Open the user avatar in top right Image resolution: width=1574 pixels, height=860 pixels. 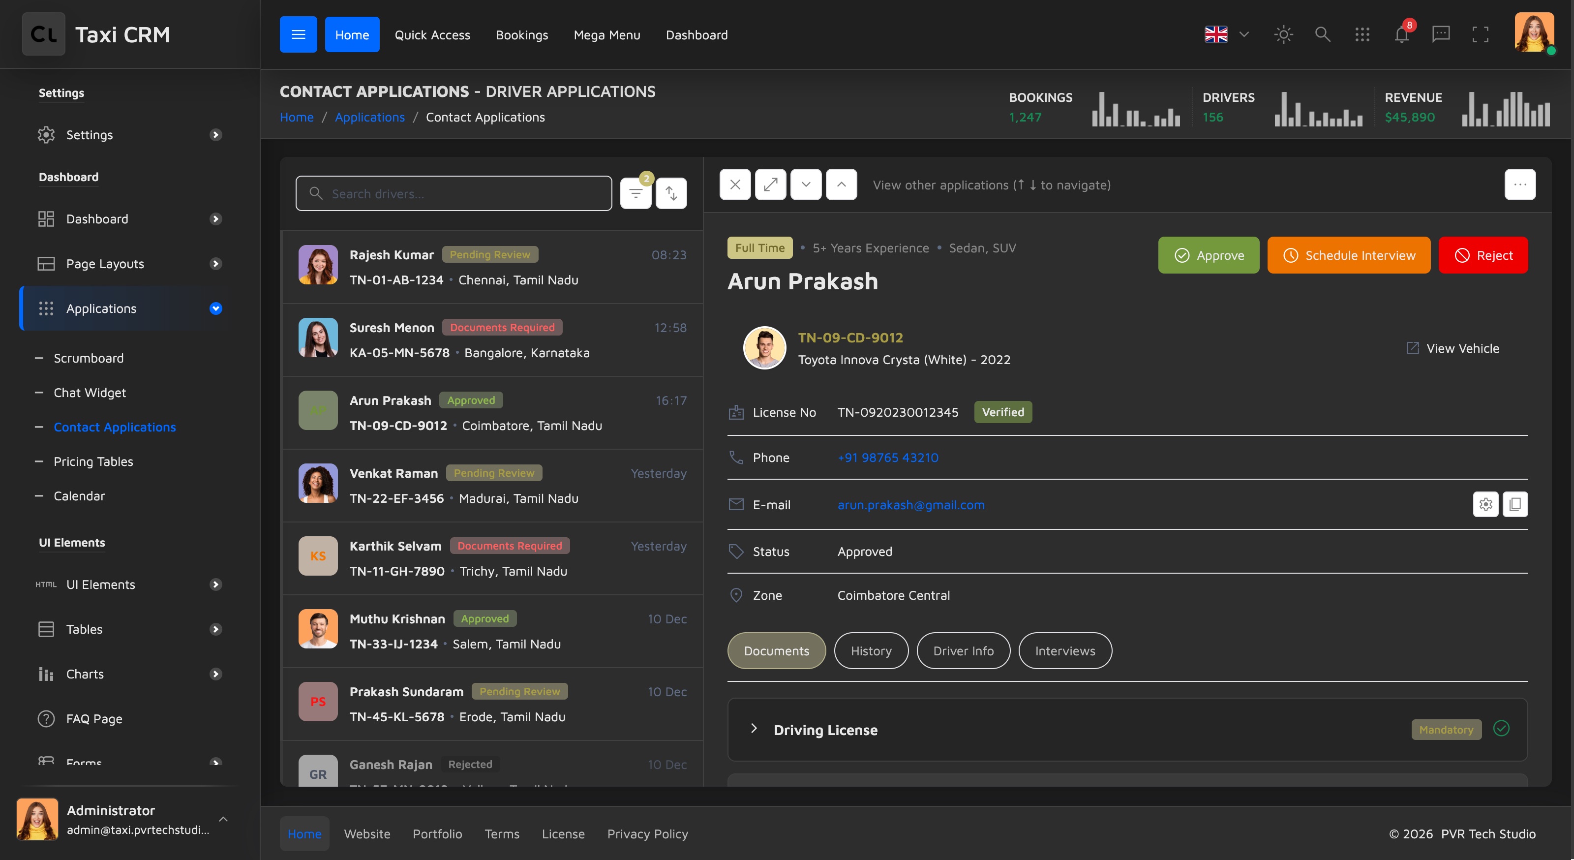coord(1534,32)
